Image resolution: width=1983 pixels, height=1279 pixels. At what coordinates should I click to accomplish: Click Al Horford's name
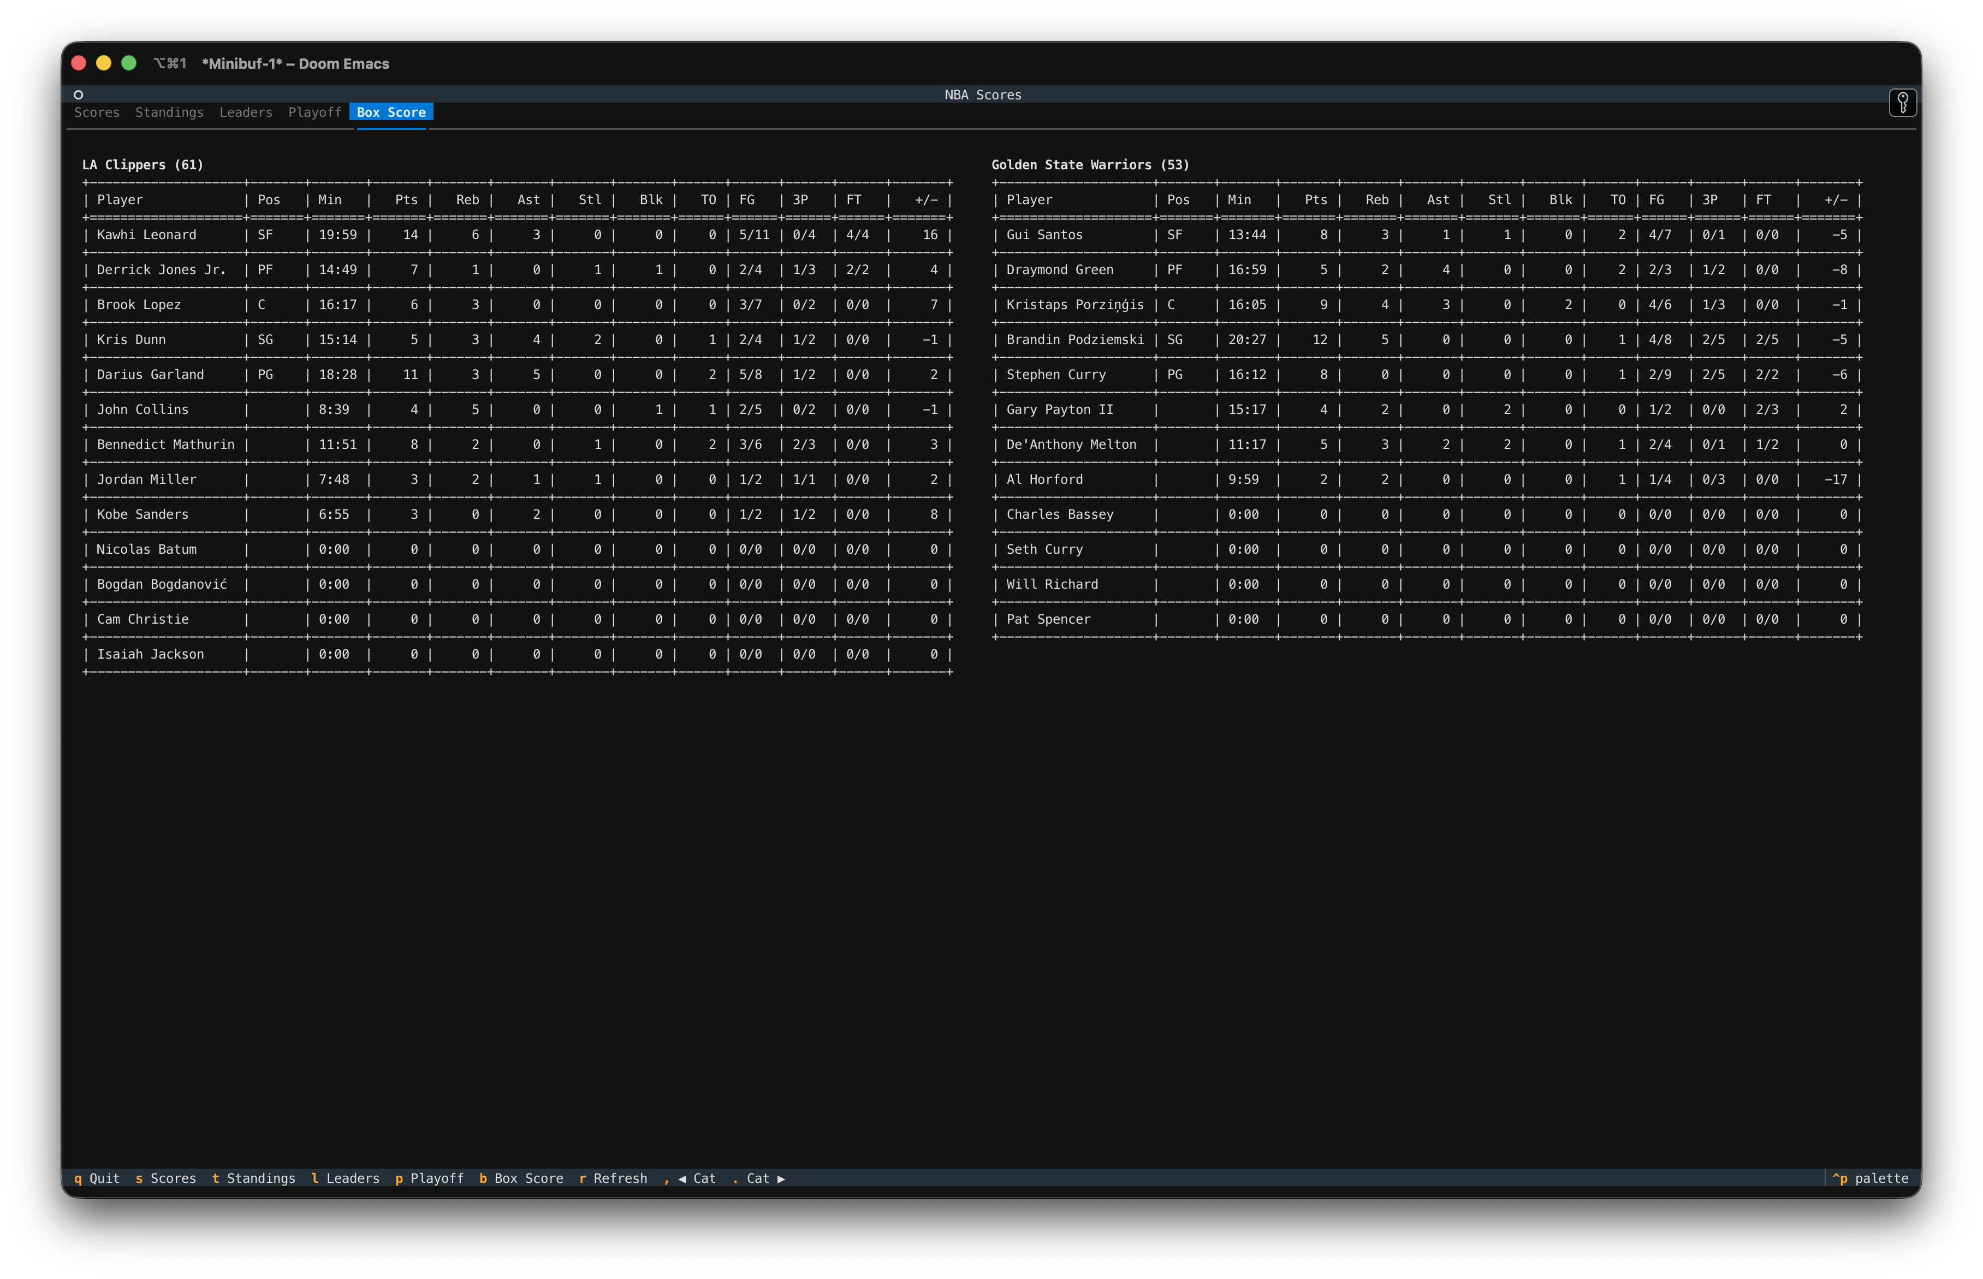pyautogui.click(x=1044, y=479)
